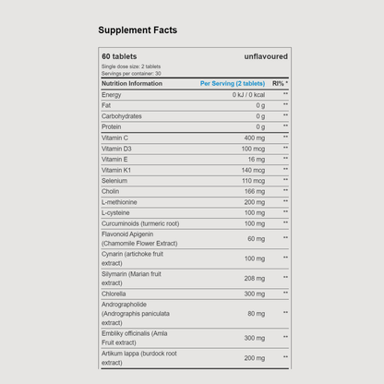This screenshot has width=384, height=384.
Task: Click the Supplement Facts heading
Action: (138, 30)
